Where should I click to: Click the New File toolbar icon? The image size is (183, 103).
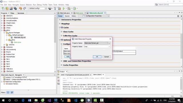[3, 8]
